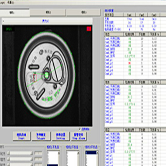Image resolution: width=166 pixels, height=166 pixels.
Task: Click the green counter label on camera image
Action: [x=9, y=29]
